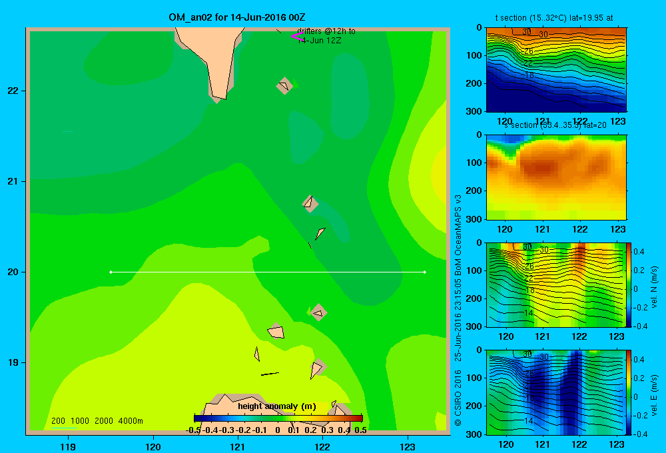
Task: Click longitude 121 under the vel. E section
Action: click(x=542, y=444)
